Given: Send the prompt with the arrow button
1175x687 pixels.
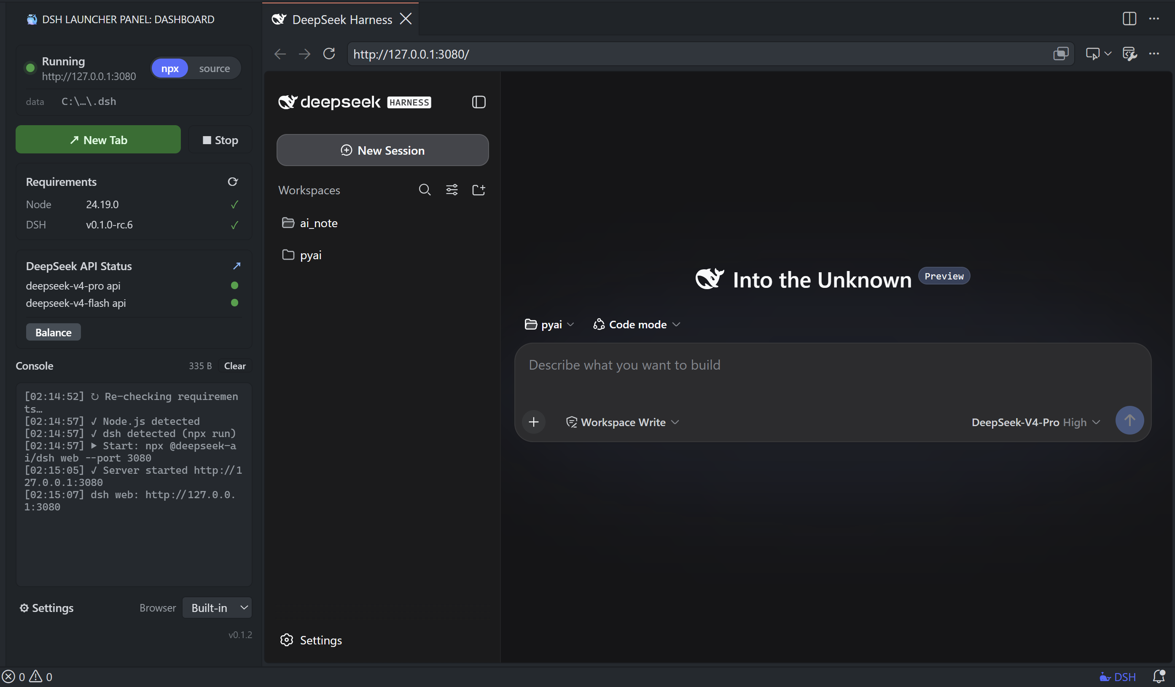Looking at the screenshot, I should click(1129, 420).
